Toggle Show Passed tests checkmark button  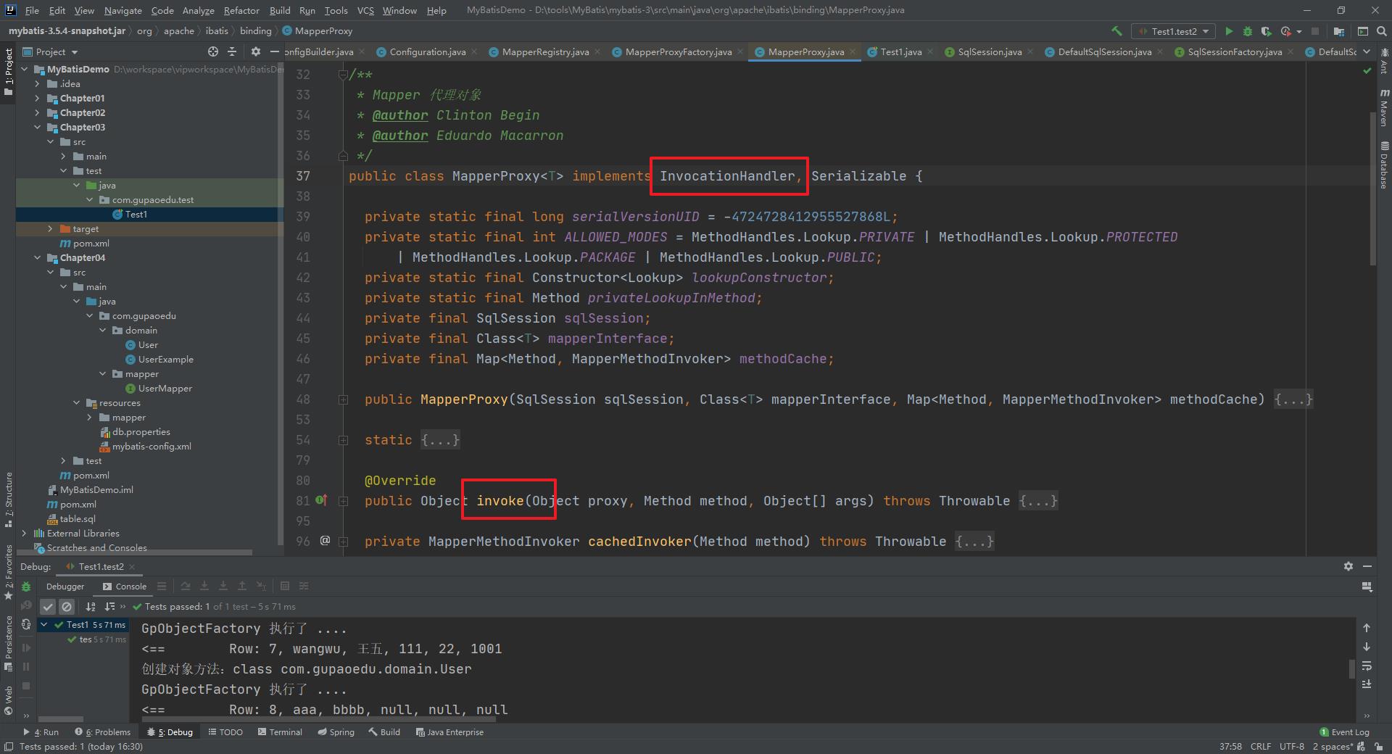[x=48, y=607]
